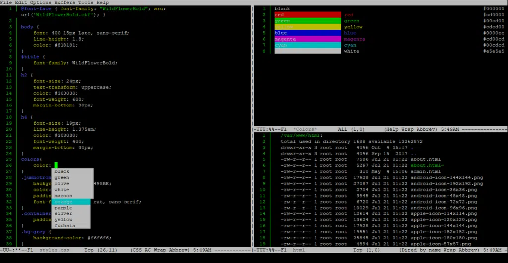Choose fuchsia from the autocomplete list

pyautogui.click(x=71, y=226)
